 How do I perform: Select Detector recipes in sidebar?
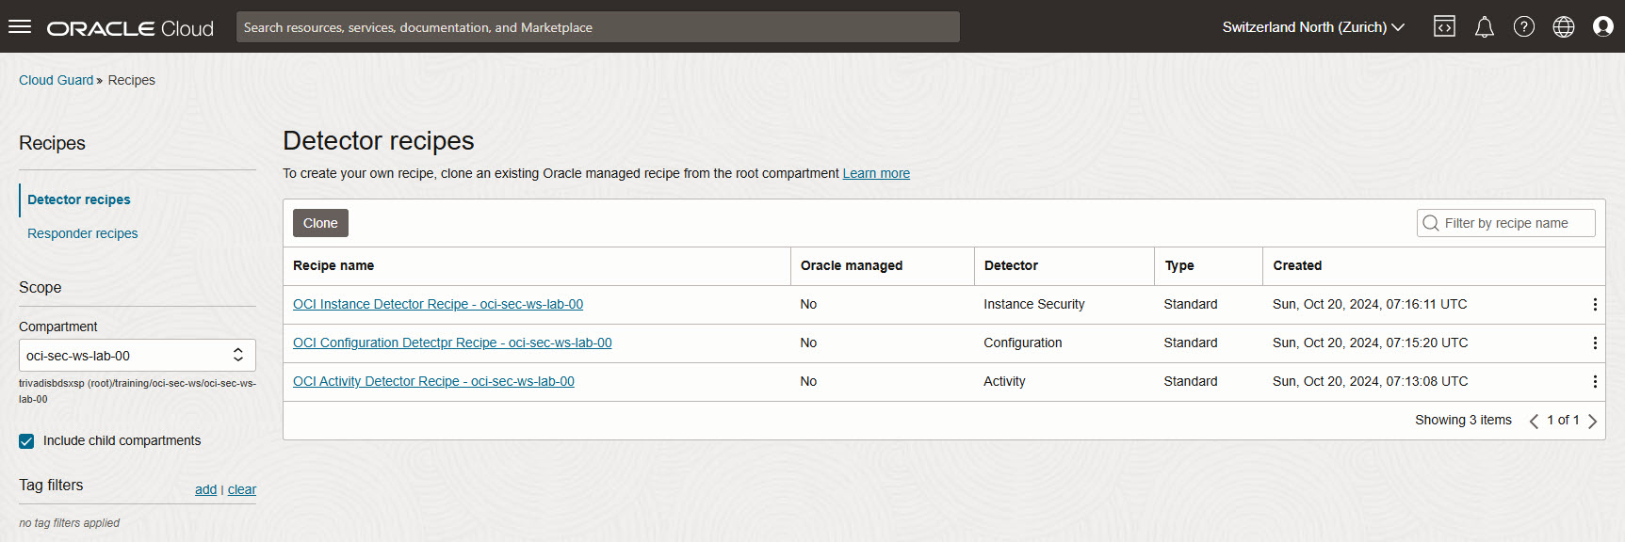[79, 199]
